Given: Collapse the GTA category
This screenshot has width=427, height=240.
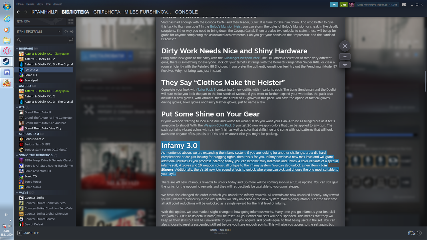Looking at the screenshot, I should pyautogui.click(x=17, y=107).
